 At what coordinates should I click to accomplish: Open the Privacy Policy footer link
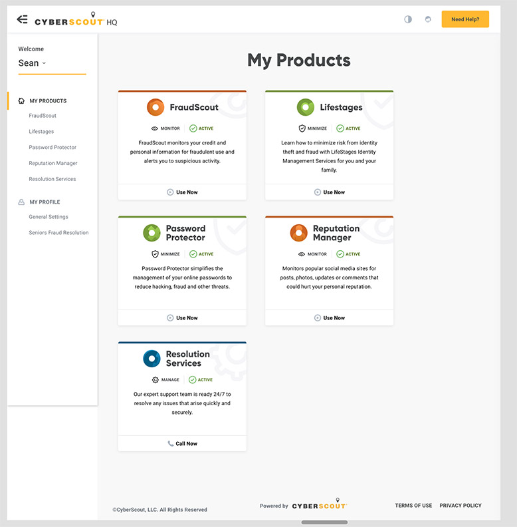(x=461, y=506)
